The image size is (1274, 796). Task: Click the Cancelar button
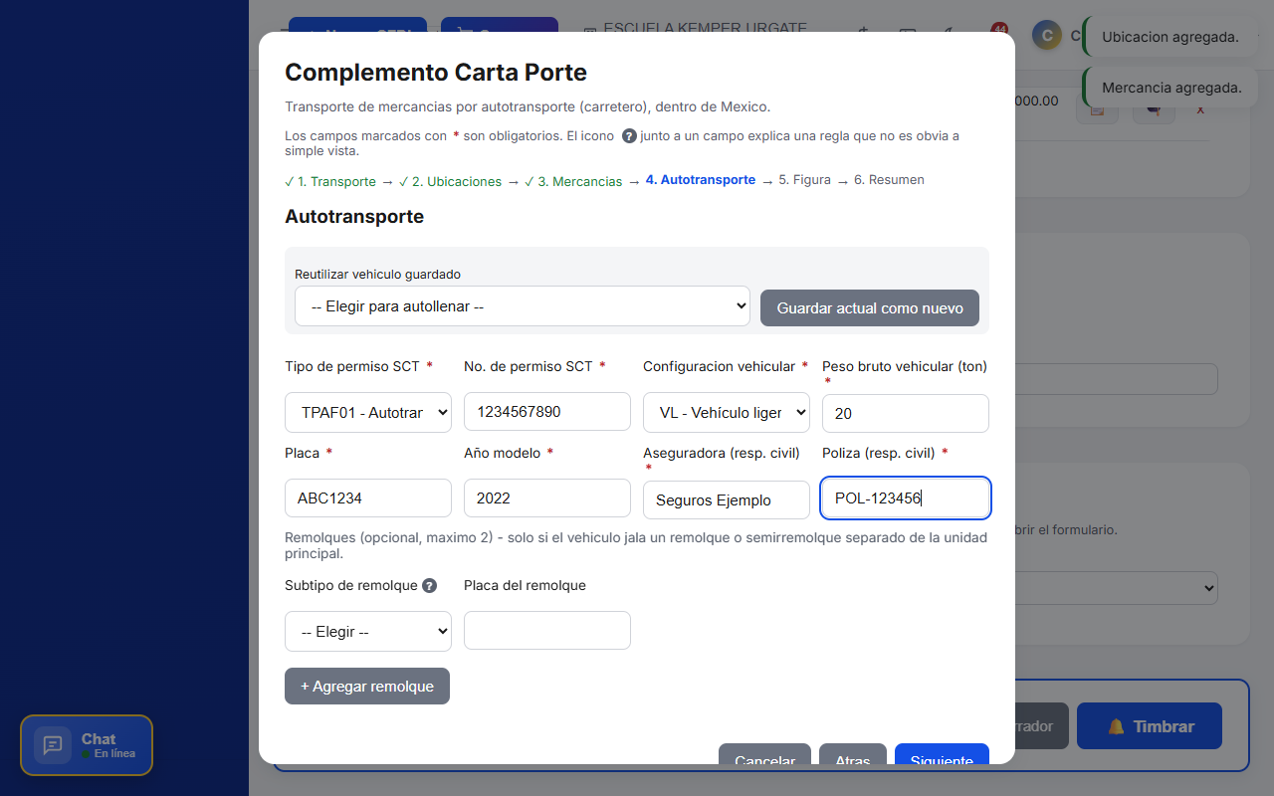(x=764, y=754)
